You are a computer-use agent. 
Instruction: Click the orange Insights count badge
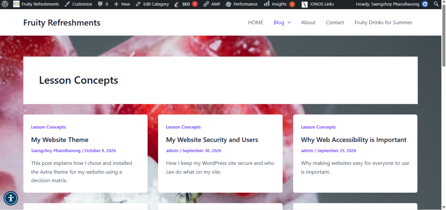point(292,4)
